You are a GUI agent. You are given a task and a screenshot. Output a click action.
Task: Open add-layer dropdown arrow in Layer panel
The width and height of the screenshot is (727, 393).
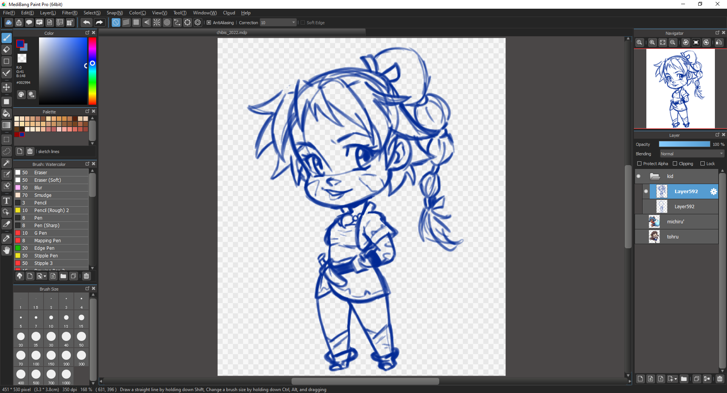(676, 379)
